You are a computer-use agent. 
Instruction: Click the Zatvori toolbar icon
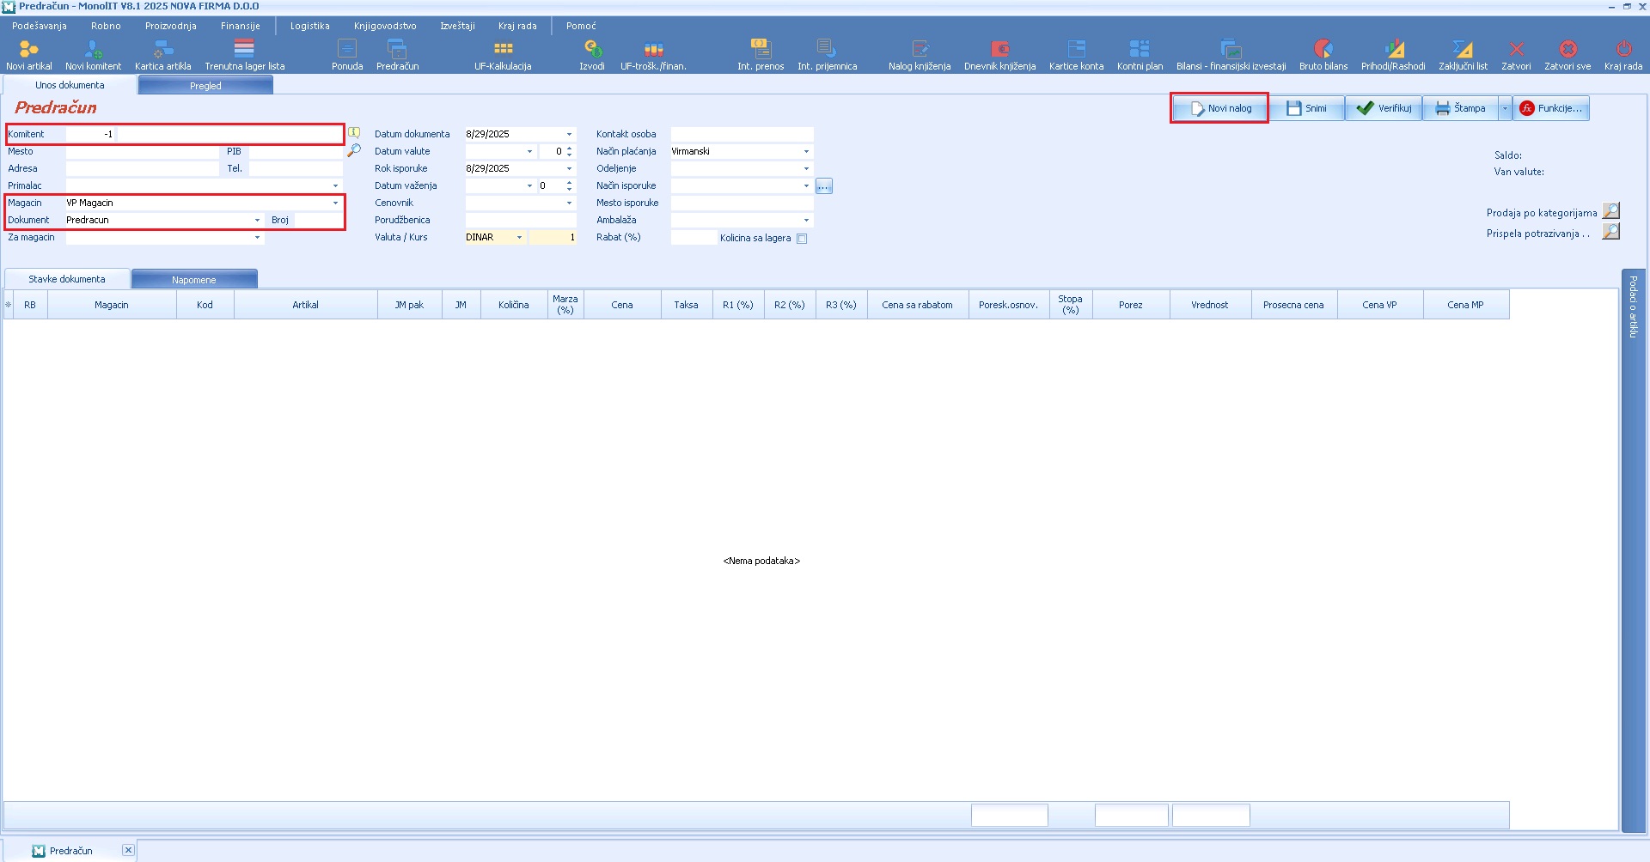1516,54
